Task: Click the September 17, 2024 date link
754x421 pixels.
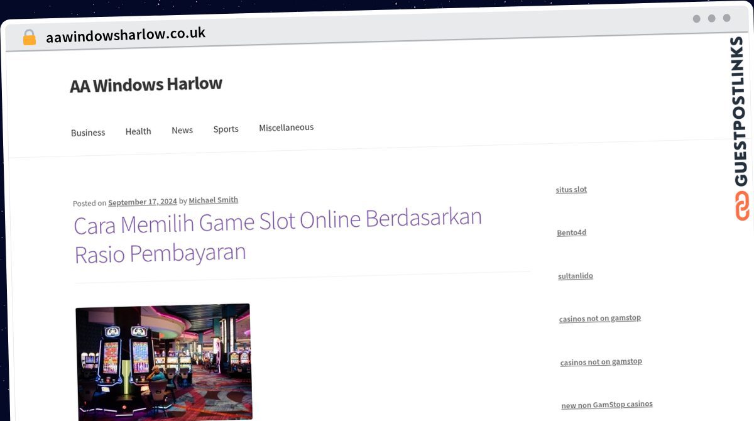Action: 142,202
